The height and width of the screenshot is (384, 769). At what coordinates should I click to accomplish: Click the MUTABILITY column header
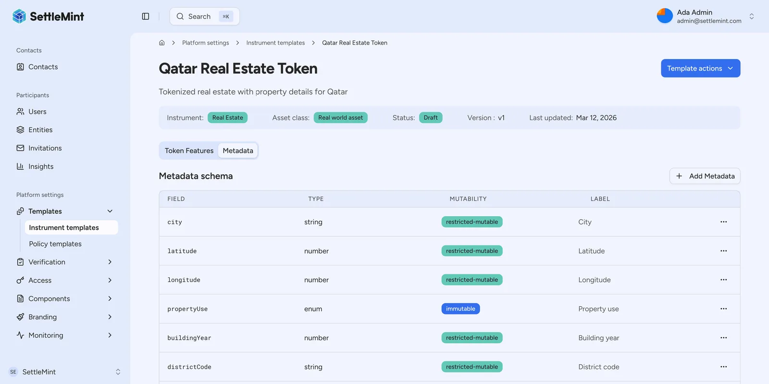pos(468,199)
